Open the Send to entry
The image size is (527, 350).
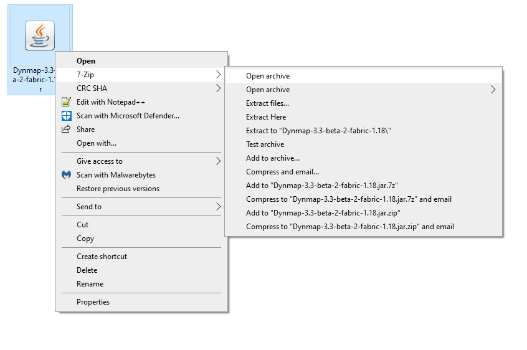pyautogui.click(x=141, y=207)
